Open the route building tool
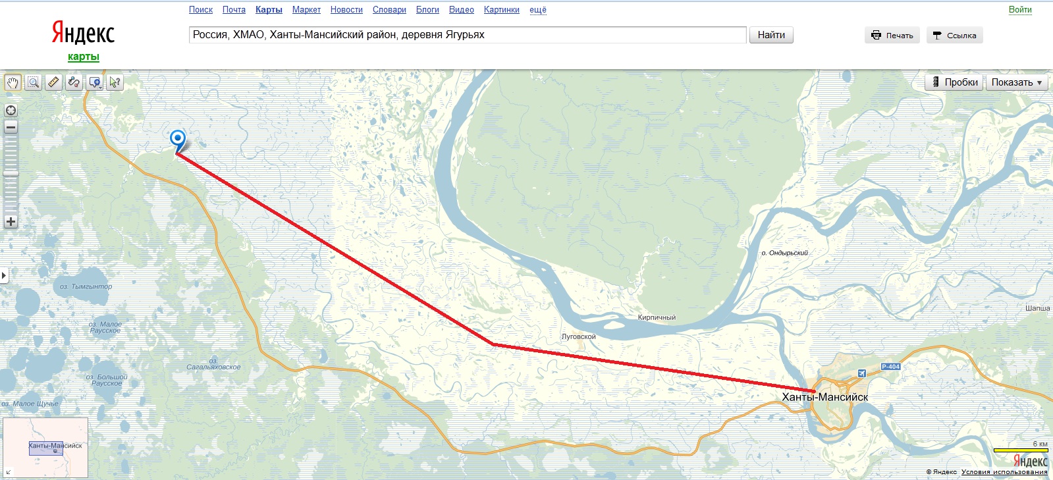1053x480 pixels. click(x=74, y=82)
